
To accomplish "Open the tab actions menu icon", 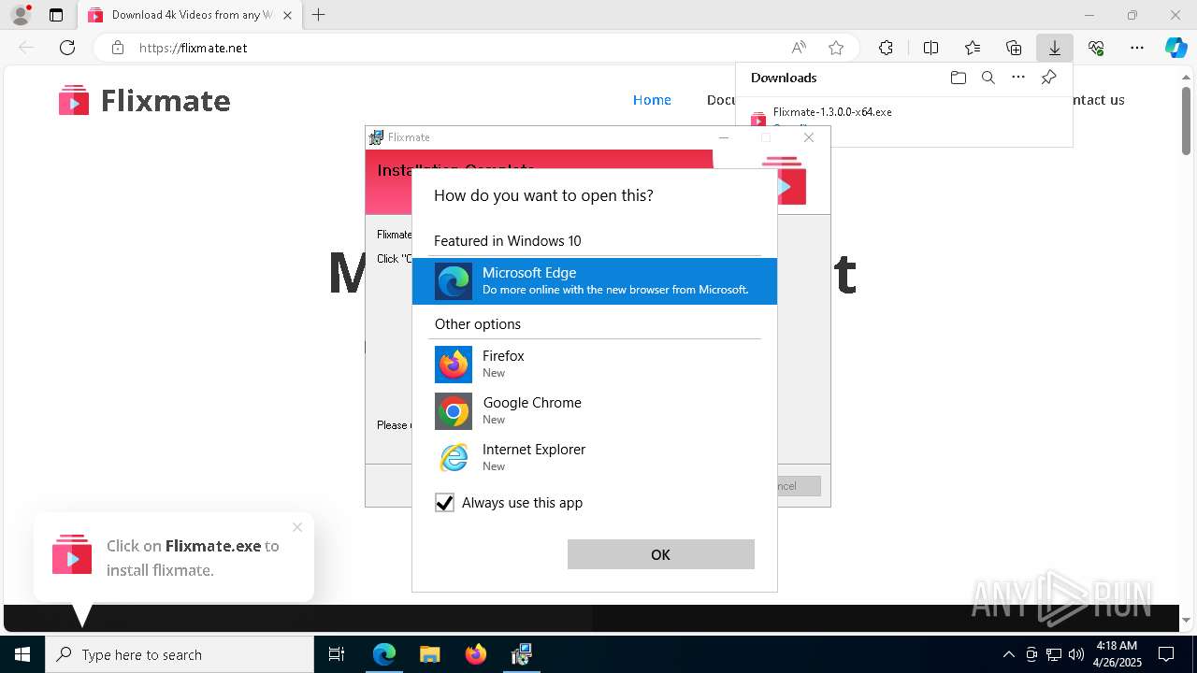I will point(56,15).
